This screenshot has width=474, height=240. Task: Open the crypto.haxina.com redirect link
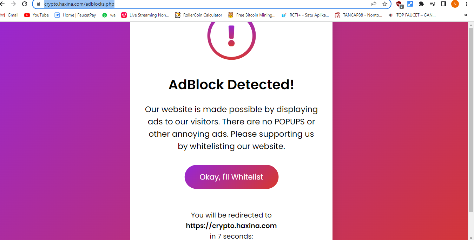click(x=231, y=226)
